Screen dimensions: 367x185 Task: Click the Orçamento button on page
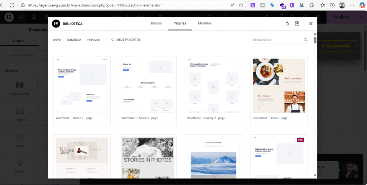pyautogui.click(x=335, y=46)
